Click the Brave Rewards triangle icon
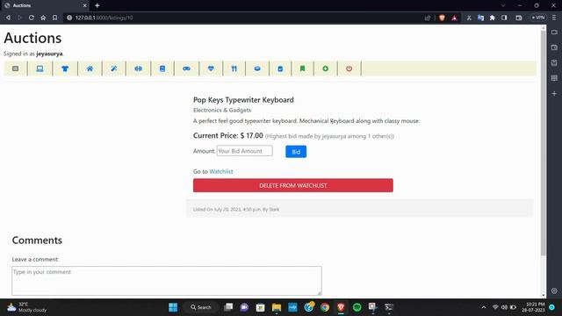This screenshot has height=316, width=562. coord(454,18)
